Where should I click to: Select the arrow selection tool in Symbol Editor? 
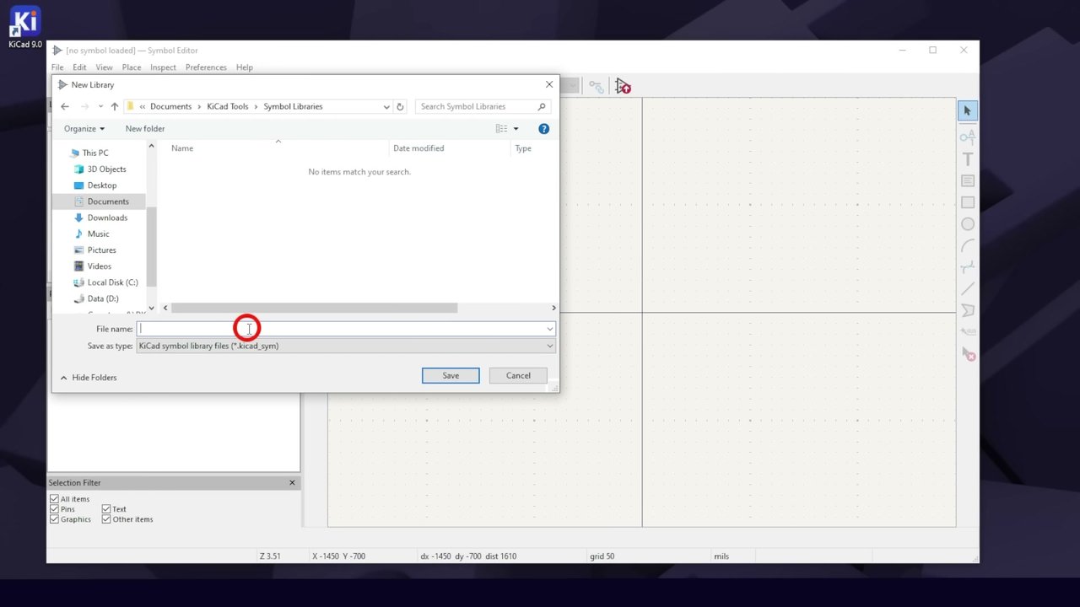coord(968,111)
